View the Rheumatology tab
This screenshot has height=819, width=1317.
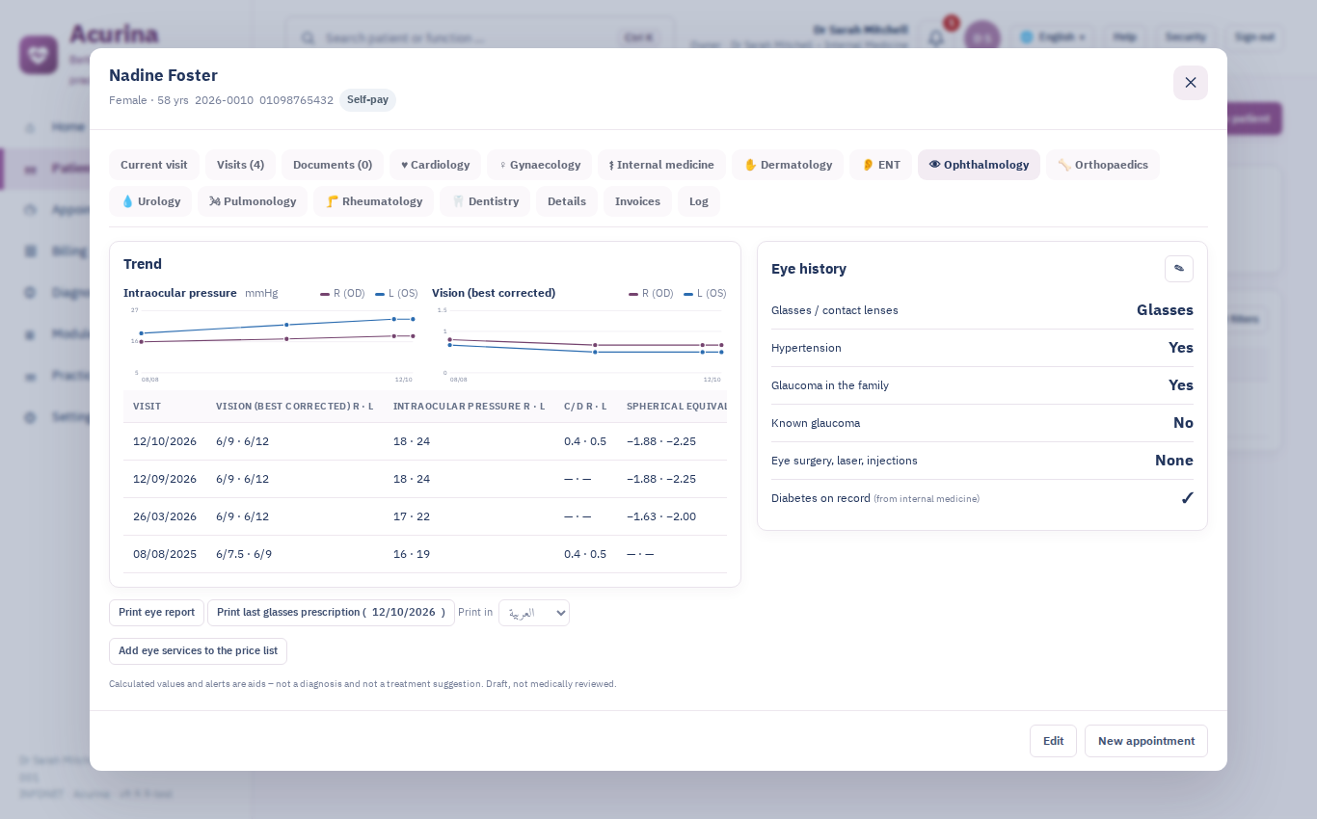pyautogui.click(x=374, y=201)
